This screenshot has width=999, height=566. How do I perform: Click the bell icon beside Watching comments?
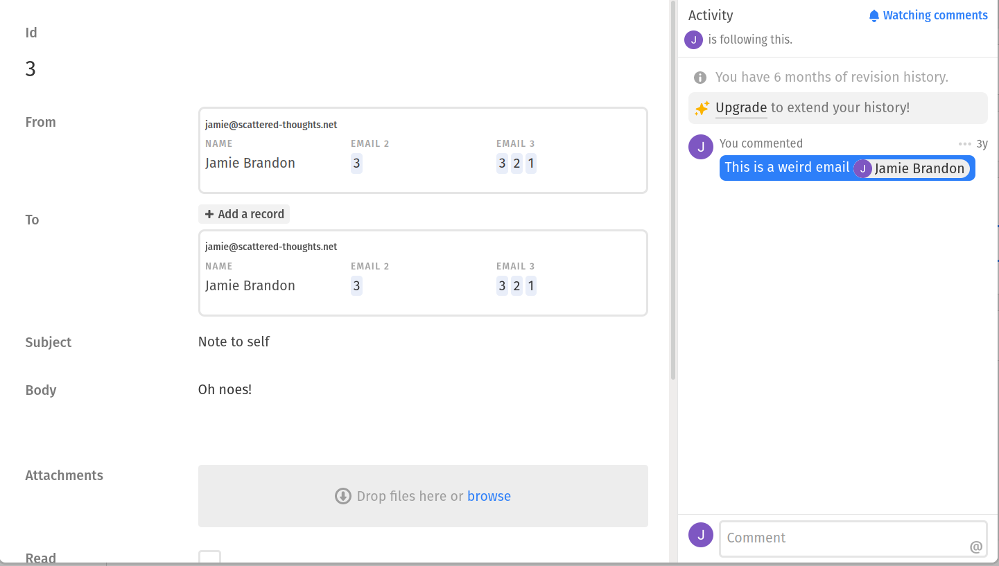874,16
